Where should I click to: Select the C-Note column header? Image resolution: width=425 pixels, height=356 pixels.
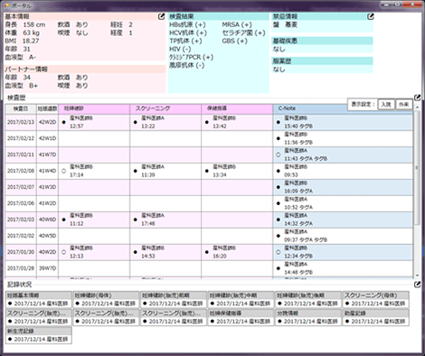309,108
